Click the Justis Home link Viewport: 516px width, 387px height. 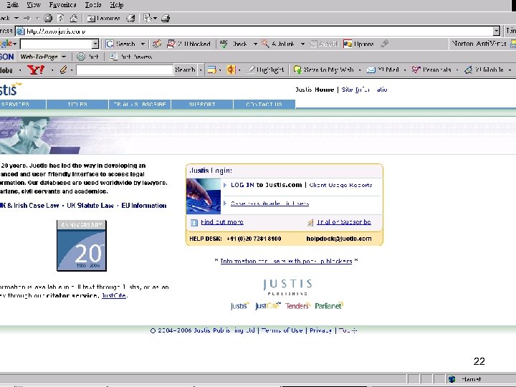(x=315, y=90)
